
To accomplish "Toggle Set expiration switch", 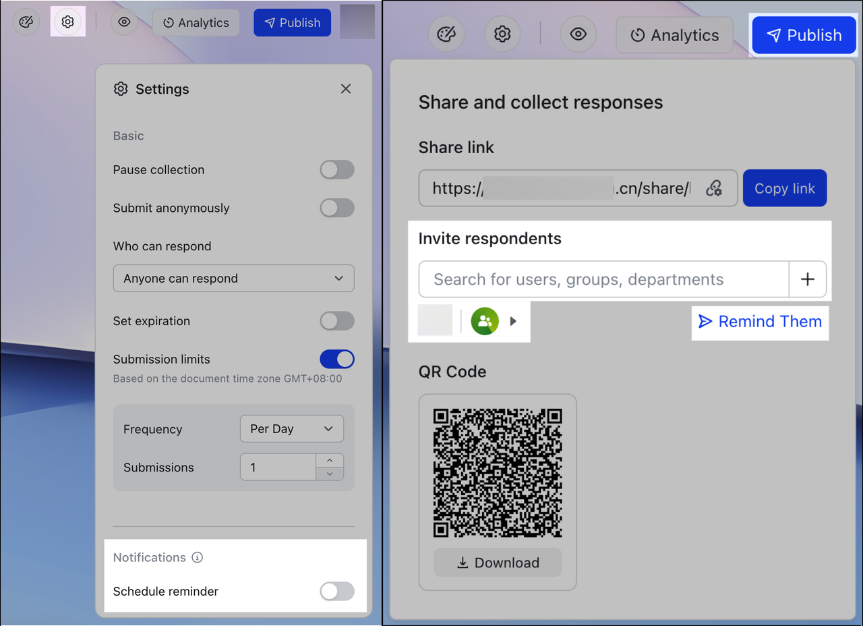I will coord(337,321).
